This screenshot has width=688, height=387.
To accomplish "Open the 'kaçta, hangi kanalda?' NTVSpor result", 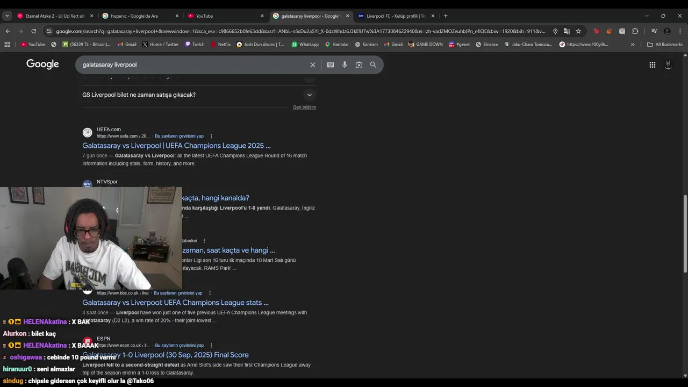I will coord(216,198).
